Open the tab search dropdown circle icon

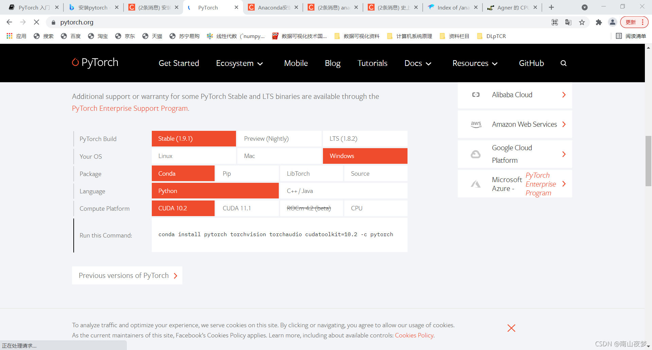pyautogui.click(x=585, y=7)
